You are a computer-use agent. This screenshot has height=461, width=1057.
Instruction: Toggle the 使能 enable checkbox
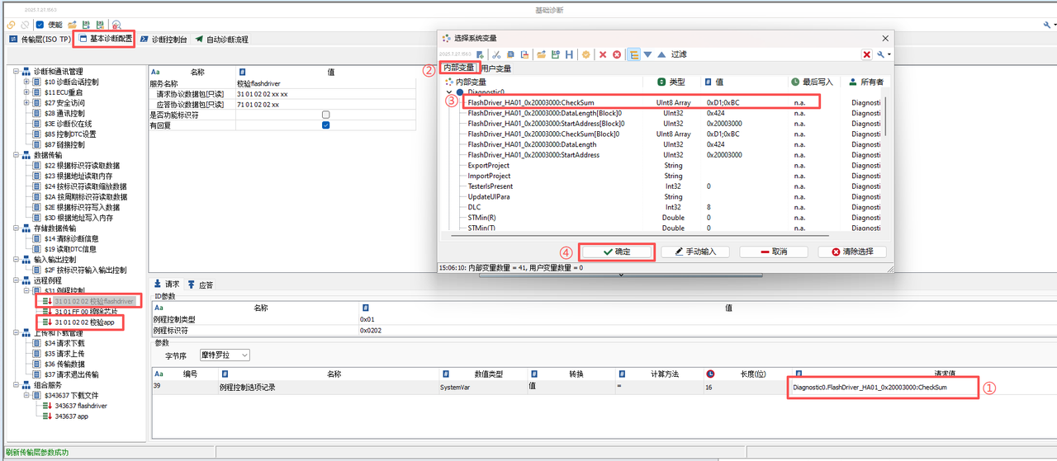click(40, 25)
